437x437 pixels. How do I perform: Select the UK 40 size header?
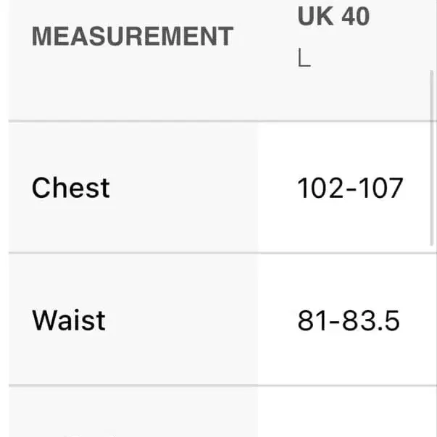point(333,16)
